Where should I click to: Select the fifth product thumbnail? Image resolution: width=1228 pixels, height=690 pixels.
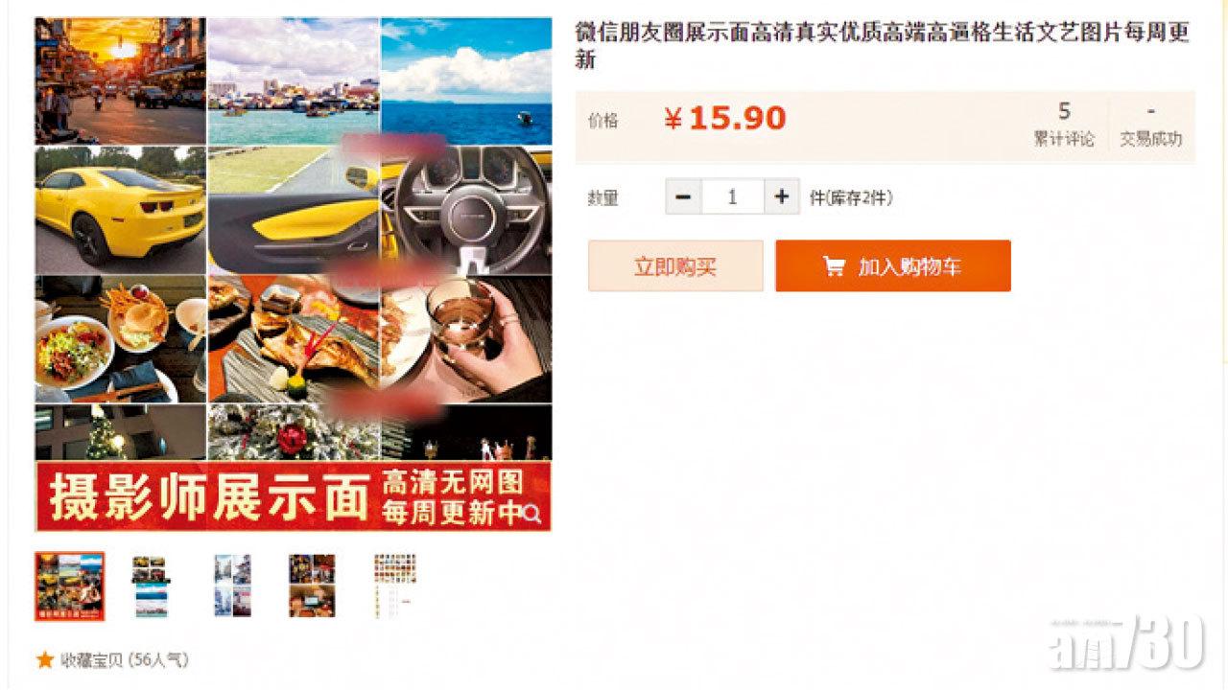pos(394,586)
